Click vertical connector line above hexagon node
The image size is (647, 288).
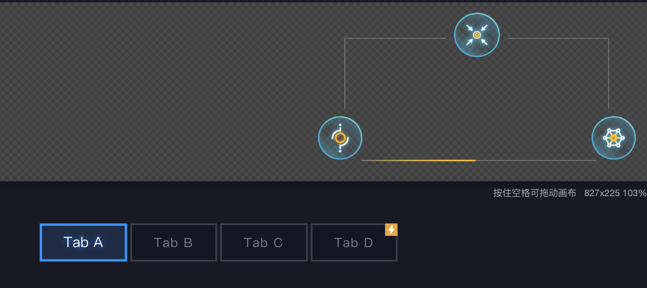pyautogui.click(x=608, y=73)
